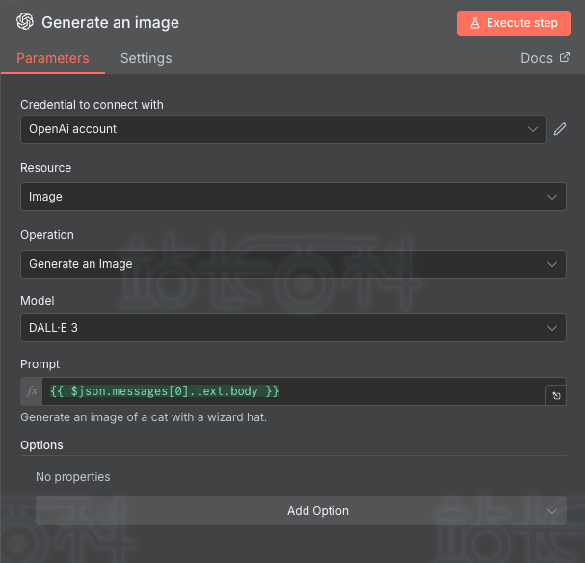Click the fx expression icon beside Prompt
585x563 pixels.
(x=32, y=391)
